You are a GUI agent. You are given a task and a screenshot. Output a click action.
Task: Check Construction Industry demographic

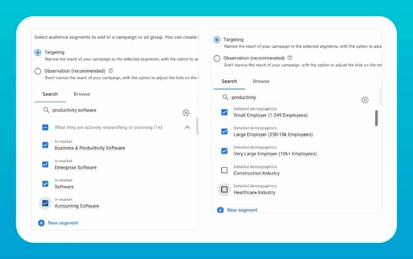224,170
